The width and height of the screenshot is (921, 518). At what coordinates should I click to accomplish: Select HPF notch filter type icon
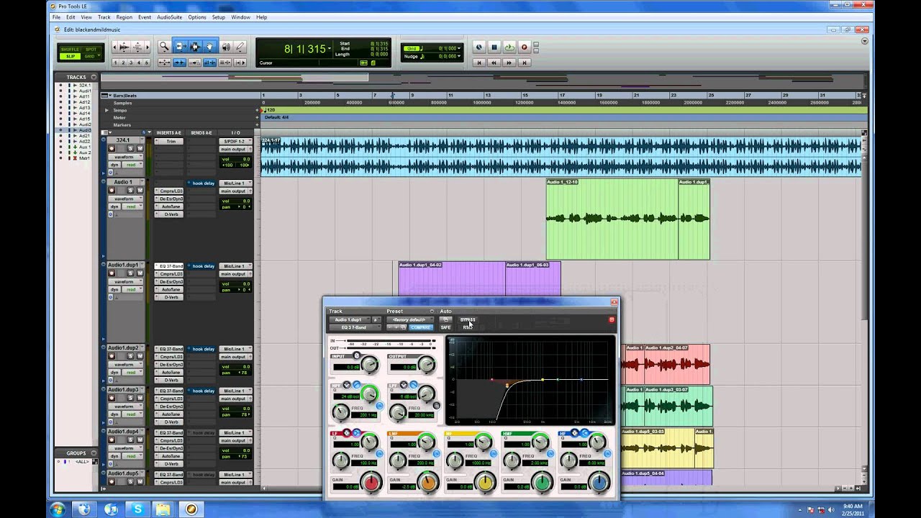pyautogui.click(x=346, y=384)
